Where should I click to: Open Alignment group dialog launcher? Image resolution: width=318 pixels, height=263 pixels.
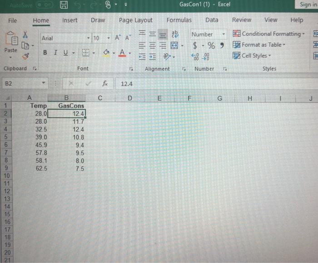point(184,69)
